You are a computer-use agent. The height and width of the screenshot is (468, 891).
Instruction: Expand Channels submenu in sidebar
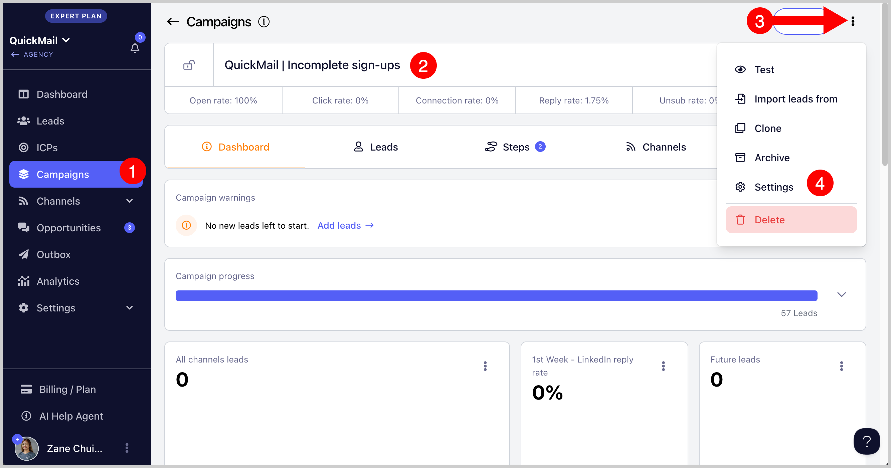click(x=129, y=201)
